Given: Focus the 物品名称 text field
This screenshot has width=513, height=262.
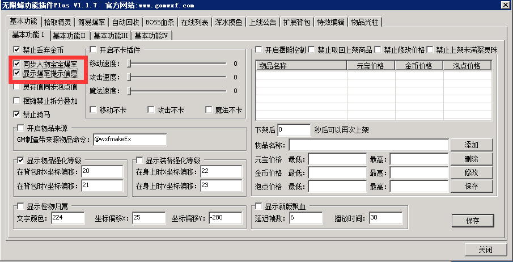Looking at the screenshot, I should pos(368,145).
